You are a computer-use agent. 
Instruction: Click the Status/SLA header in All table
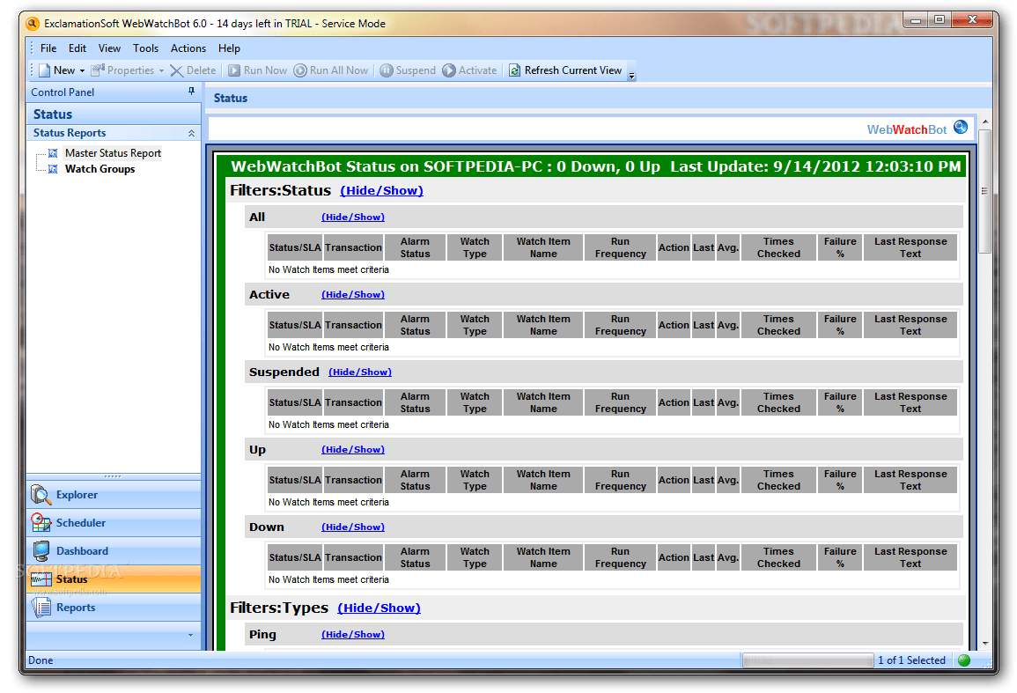click(294, 247)
